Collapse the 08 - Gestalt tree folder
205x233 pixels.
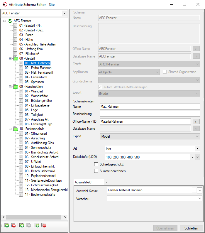[x=10, y=58]
